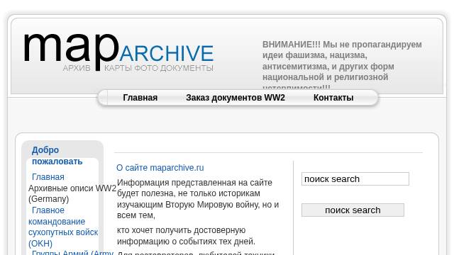Click the maparchive site logo
454x255 pixels.
pos(118,52)
